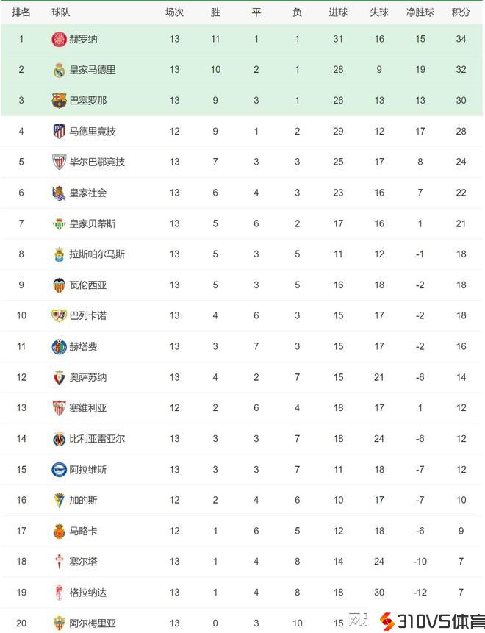The height and width of the screenshot is (633, 485).
Task: Click the Real Madrid crest icon
Action: pyautogui.click(x=59, y=70)
